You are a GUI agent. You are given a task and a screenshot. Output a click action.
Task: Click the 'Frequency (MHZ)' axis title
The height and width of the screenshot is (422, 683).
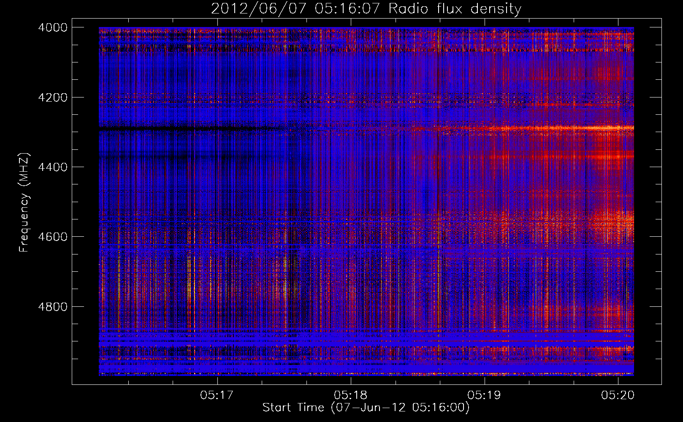24,203
